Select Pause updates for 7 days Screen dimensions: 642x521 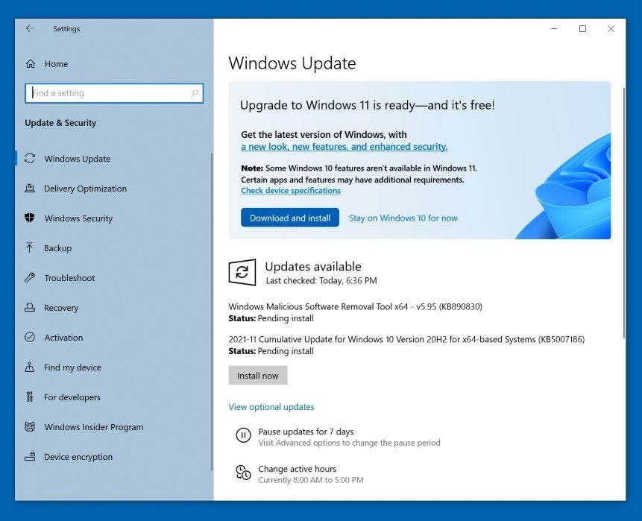(x=306, y=432)
